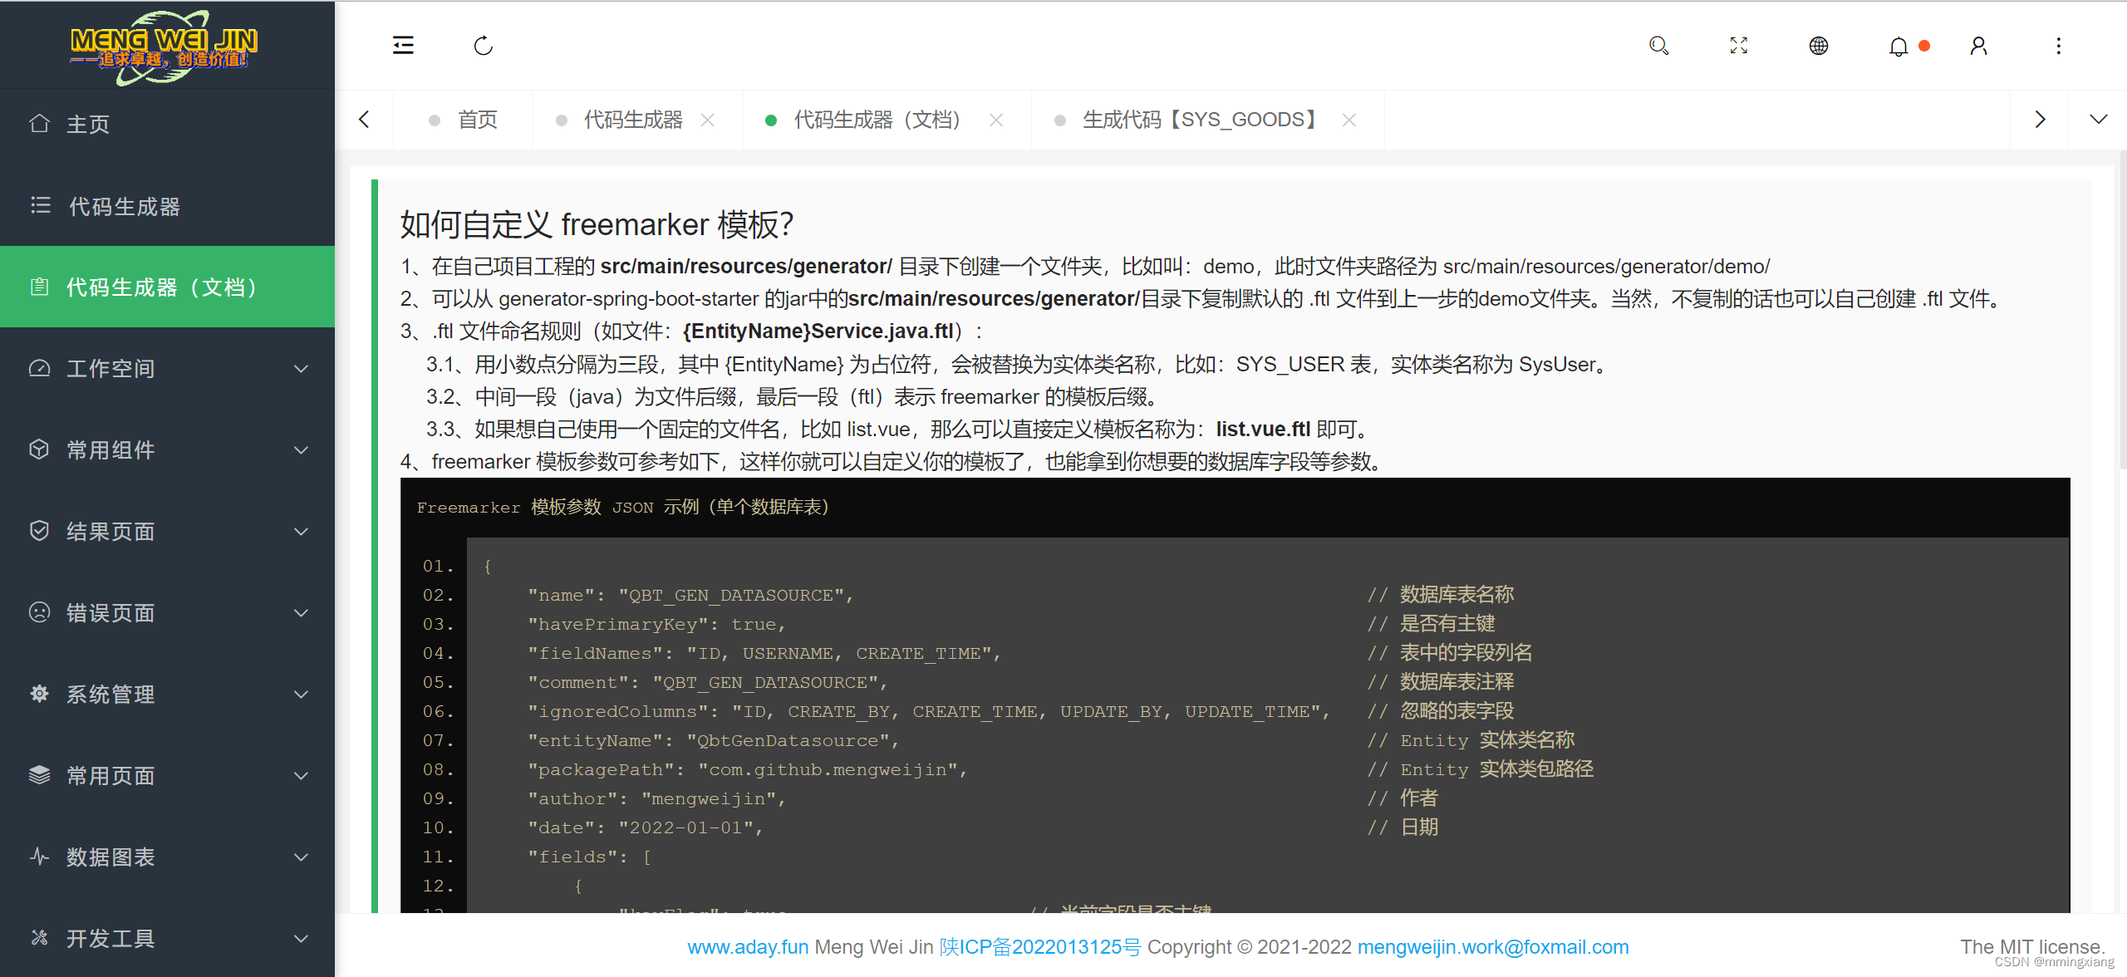Screen dimensions: 2127x977
Task: Open search with the magnifier icon
Action: (x=1658, y=46)
